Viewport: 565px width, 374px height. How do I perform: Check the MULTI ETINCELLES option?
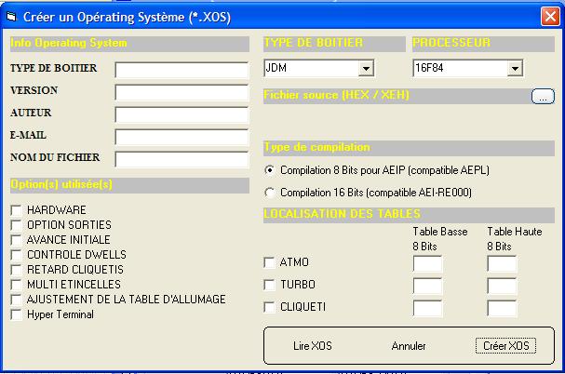pos(16,285)
